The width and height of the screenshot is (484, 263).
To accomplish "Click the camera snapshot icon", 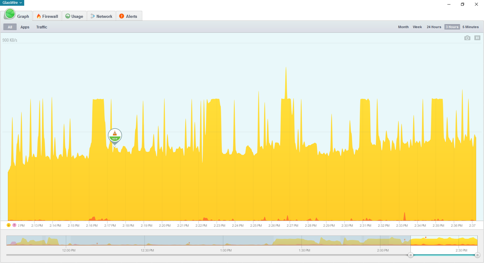I will pyautogui.click(x=467, y=38).
